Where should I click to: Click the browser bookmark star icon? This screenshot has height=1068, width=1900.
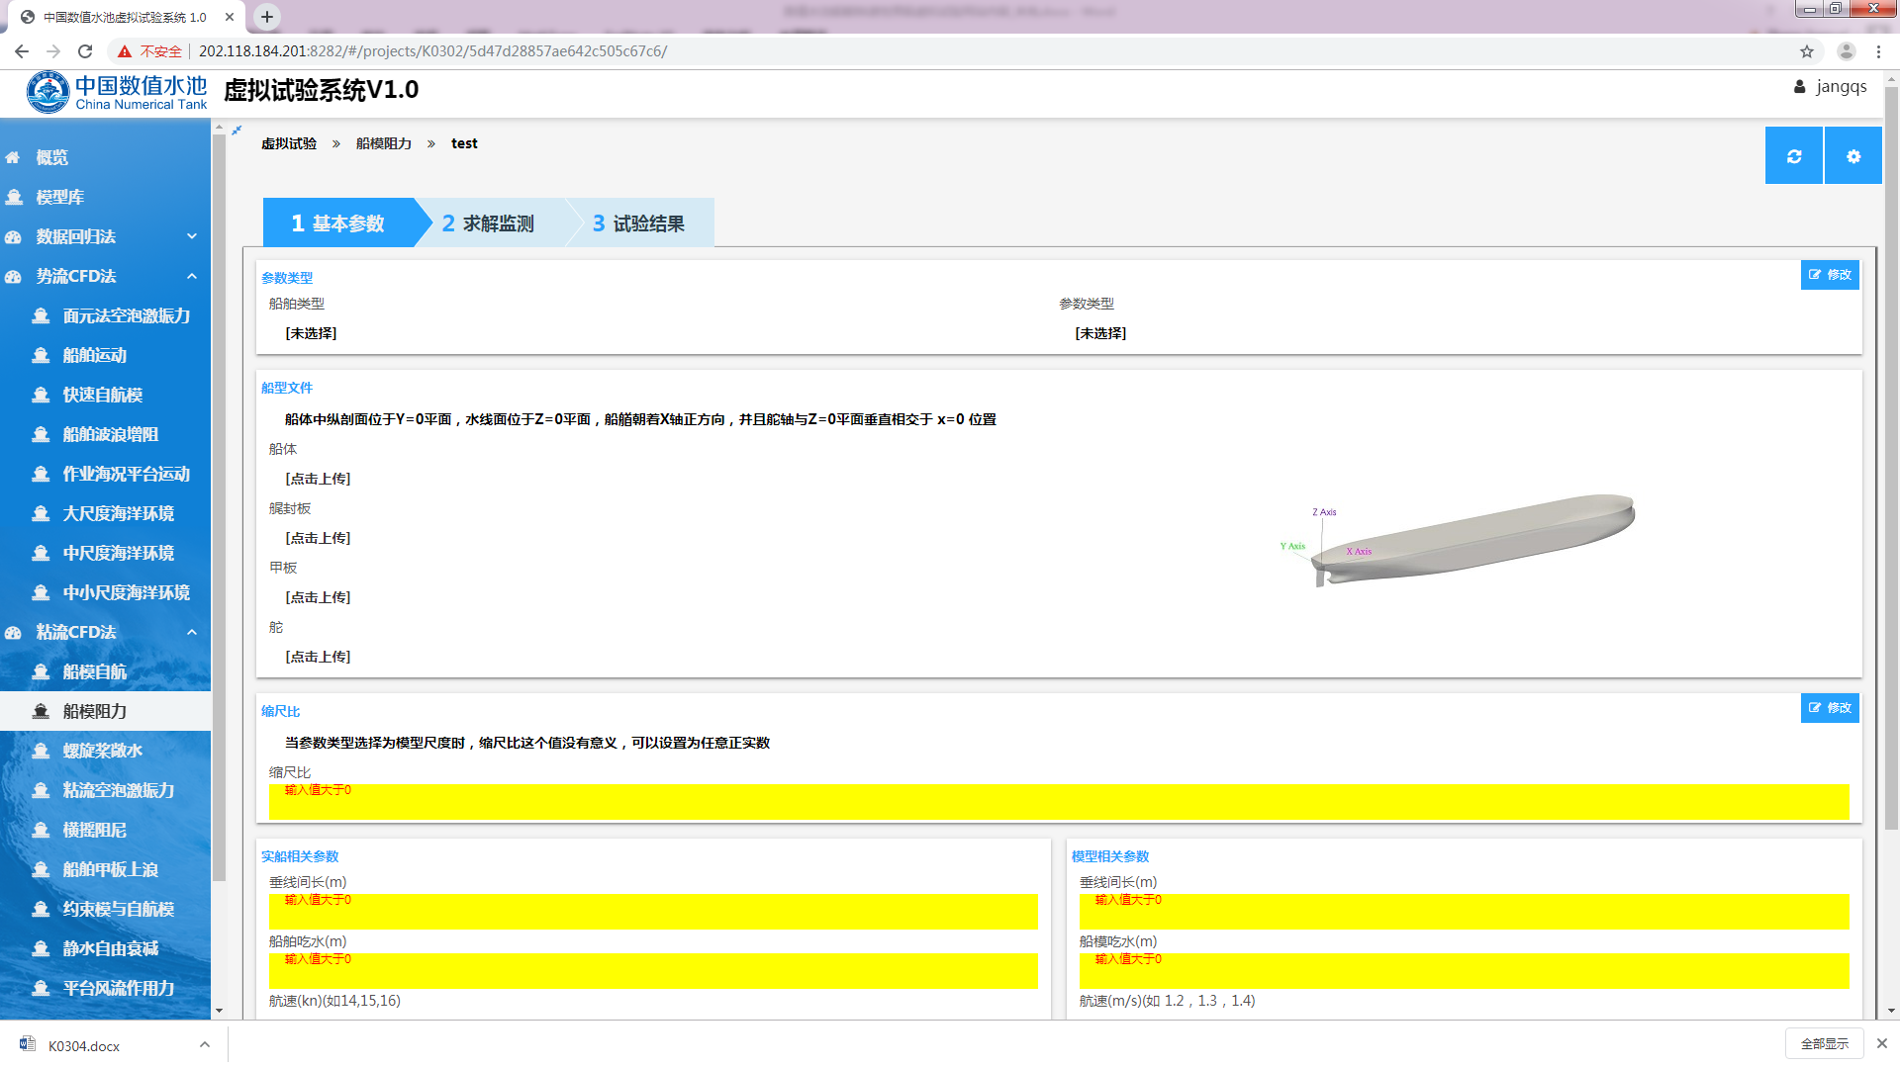coord(1806,51)
